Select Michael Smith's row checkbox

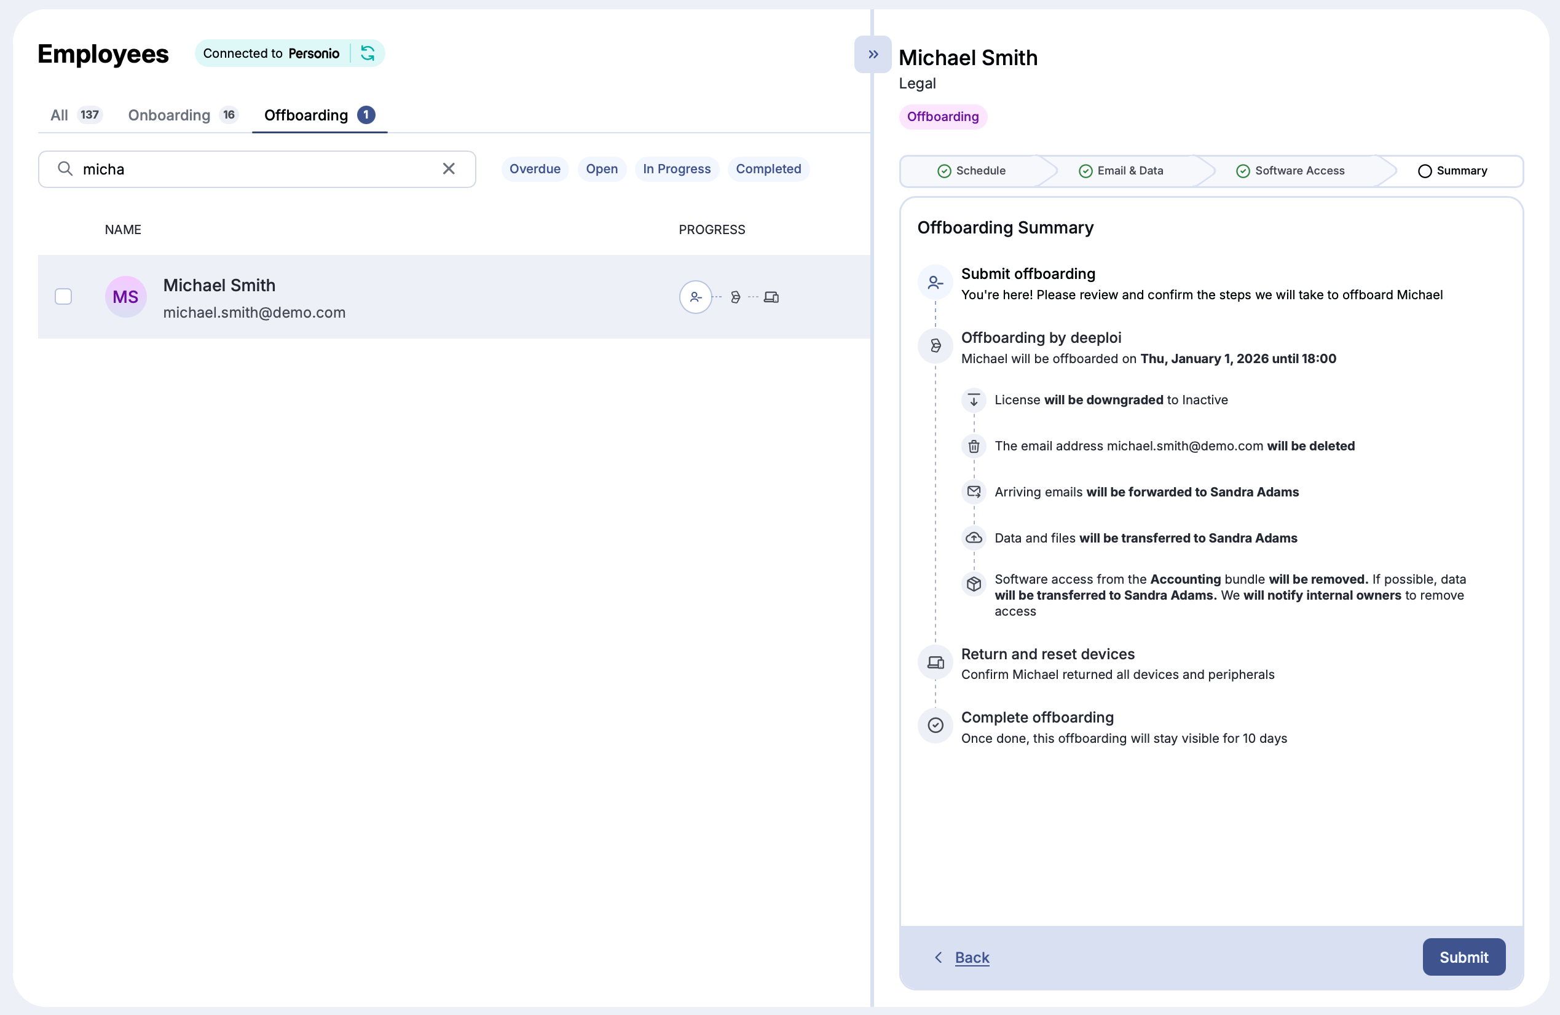point(63,297)
